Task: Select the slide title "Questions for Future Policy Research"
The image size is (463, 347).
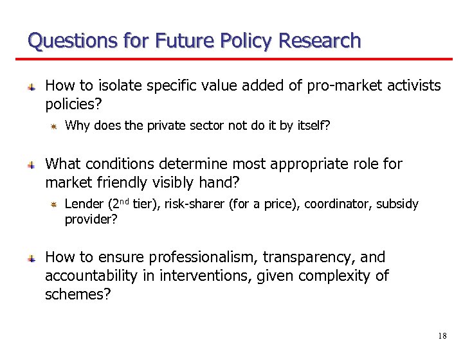Action: 194,41
